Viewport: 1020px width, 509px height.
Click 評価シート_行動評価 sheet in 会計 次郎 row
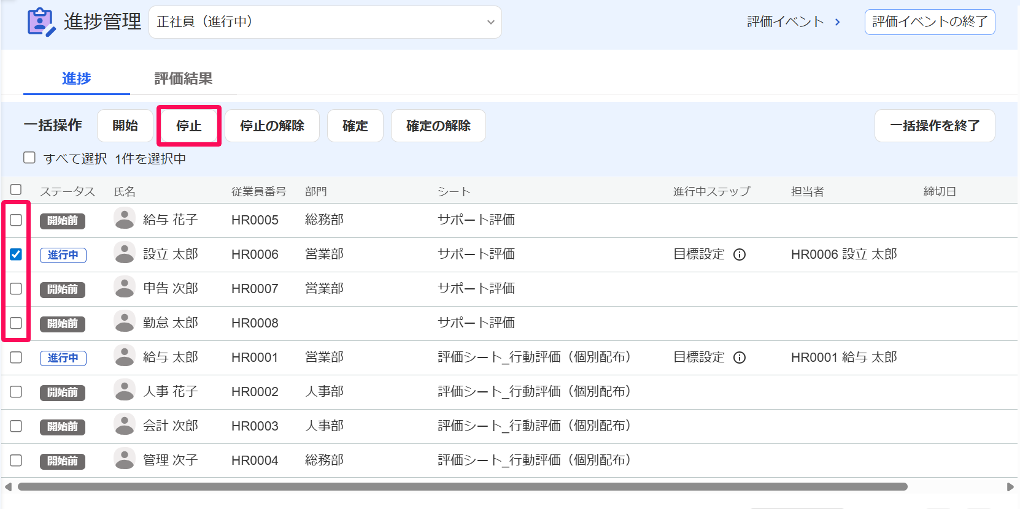pos(535,426)
